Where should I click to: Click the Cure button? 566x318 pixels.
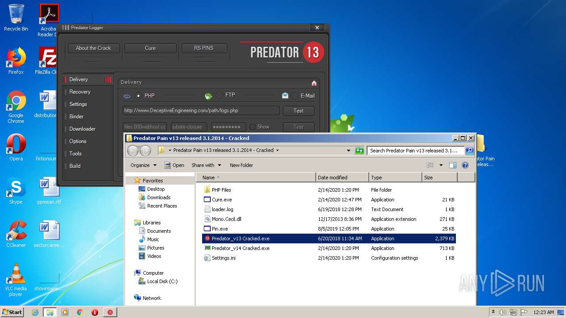(150, 48)
